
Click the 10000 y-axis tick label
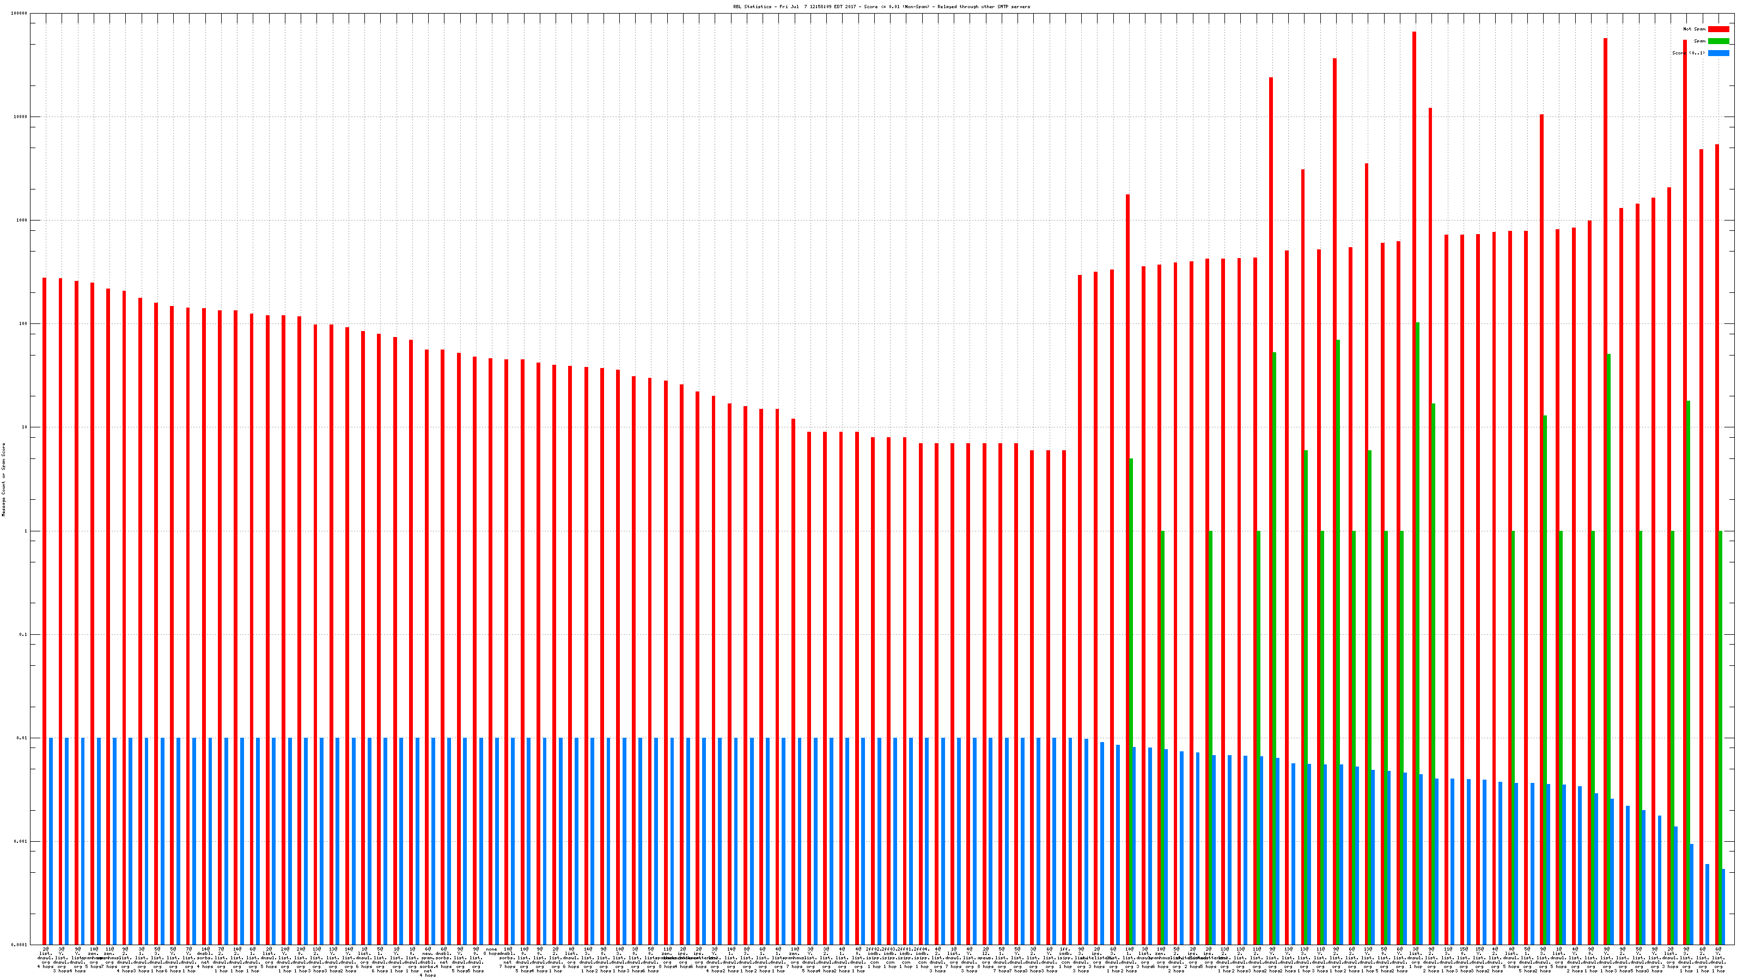(x=21, y=117)
